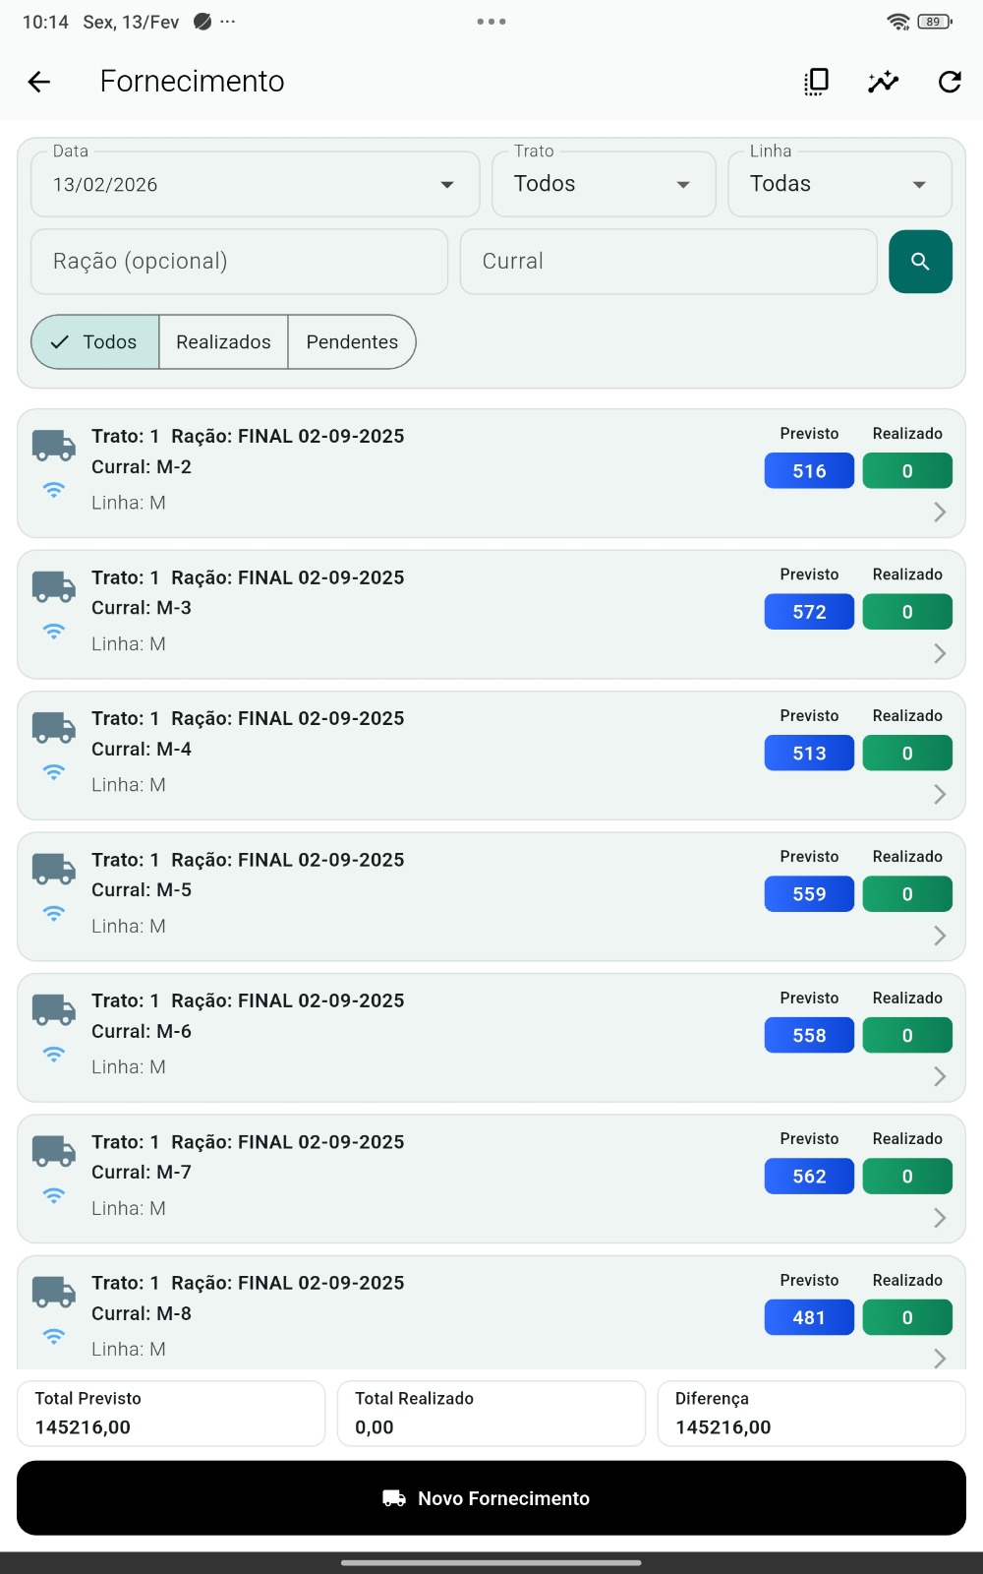
Task: Tap the Previsto 562 badge for M-7
Action: pos(809,1177)
